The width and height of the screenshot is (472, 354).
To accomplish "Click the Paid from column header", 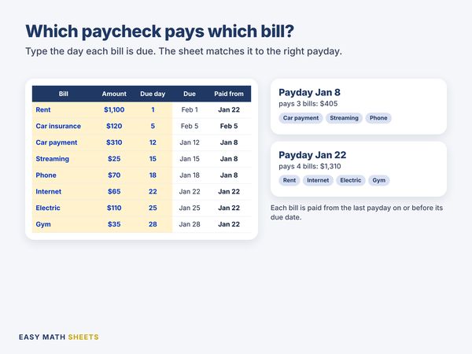I will (229, 94).
